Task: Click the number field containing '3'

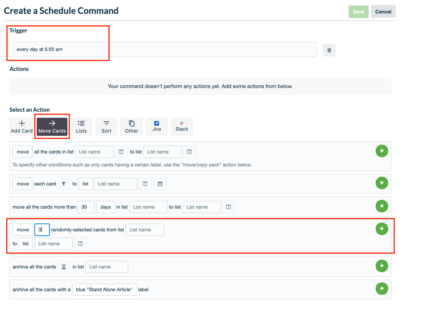Action: [42, 230]
